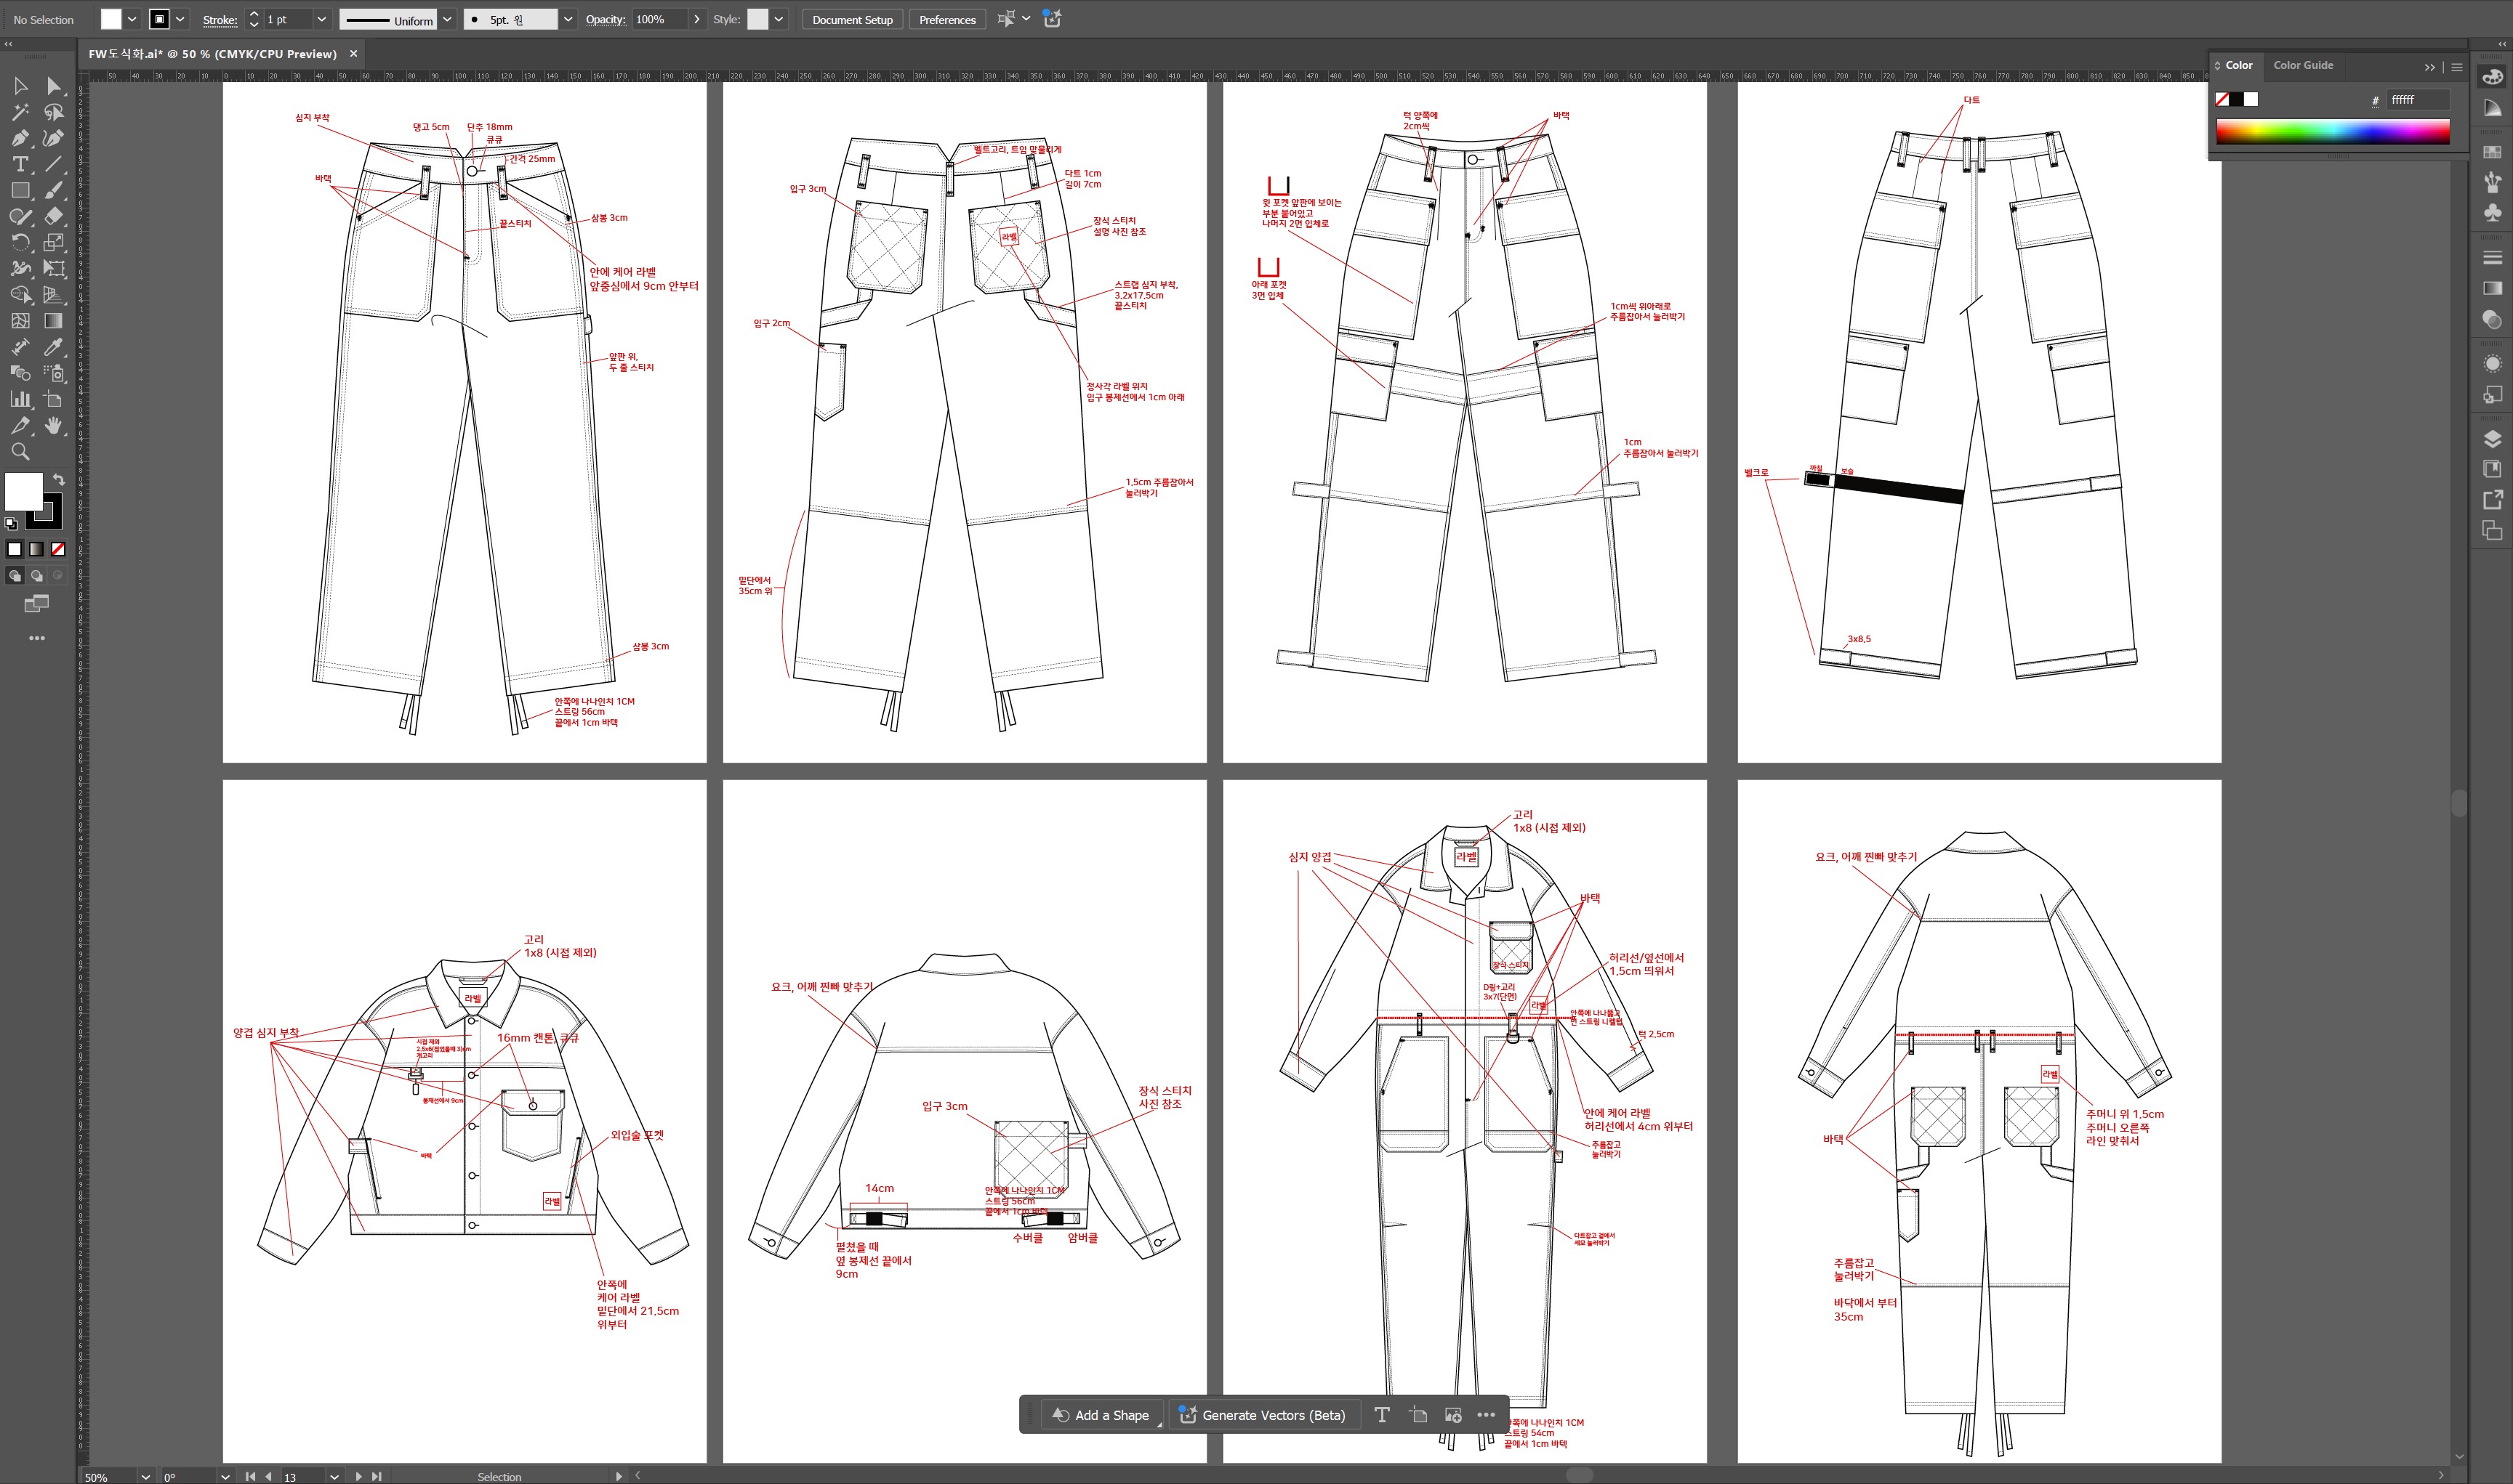Open the fill color dropdown in control bar
This screenshot has width=2513, height=1484.
pyautogui.click(x=132, y=19)
